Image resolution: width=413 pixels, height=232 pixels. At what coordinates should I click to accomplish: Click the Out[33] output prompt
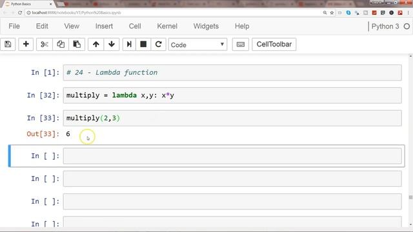43,134
